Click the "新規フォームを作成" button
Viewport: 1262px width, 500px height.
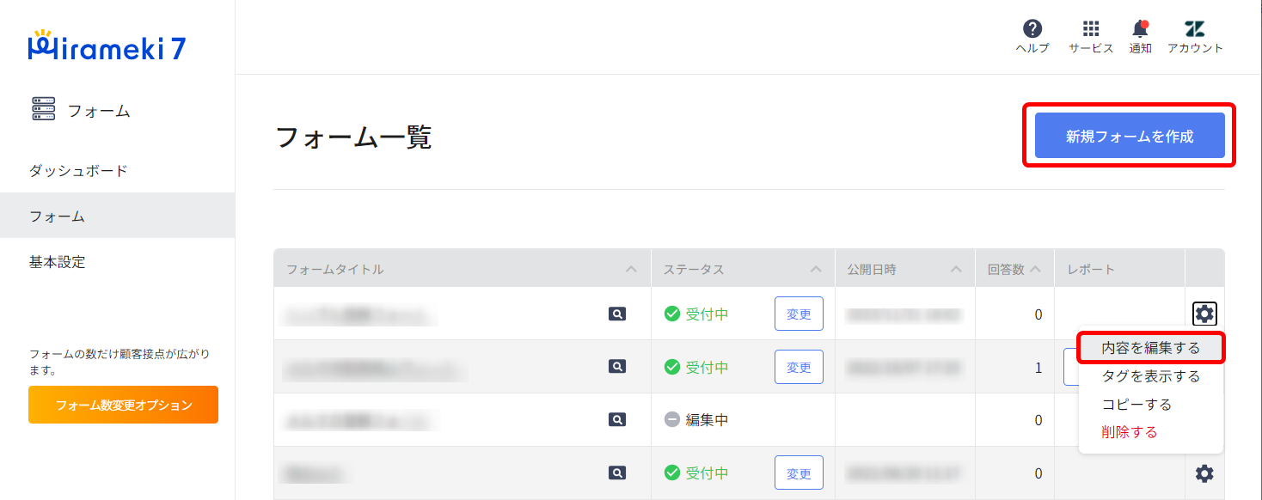coord(1130,136)
